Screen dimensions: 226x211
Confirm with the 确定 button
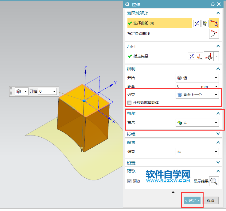[192, 200]
